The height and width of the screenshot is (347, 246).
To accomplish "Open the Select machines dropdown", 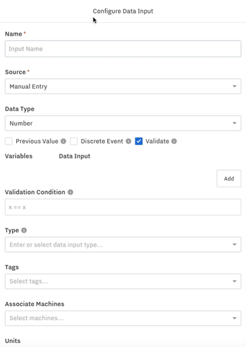I will click(x=123, y=318).
